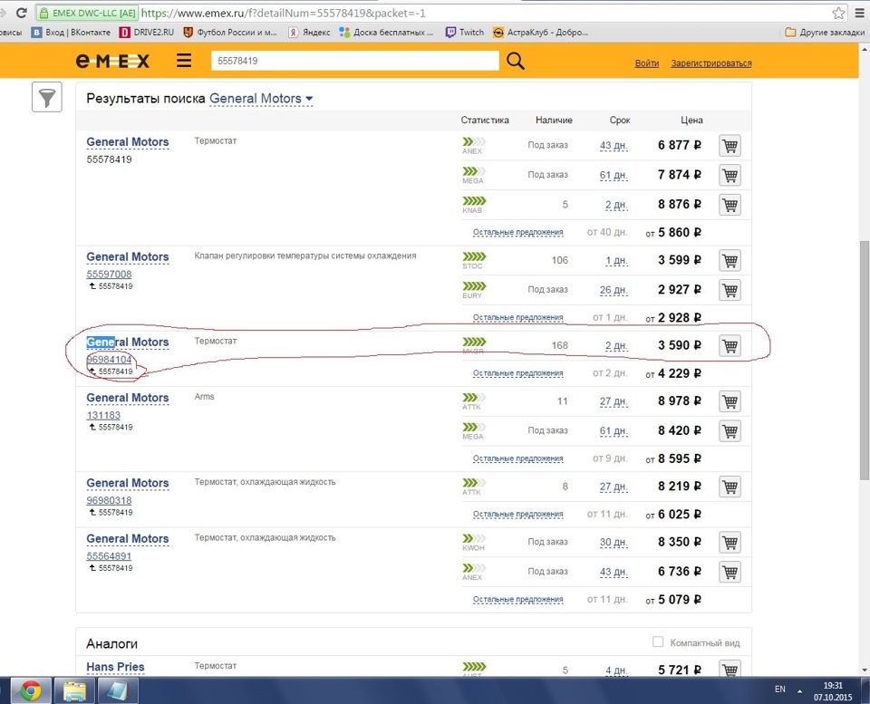Screen dimensions: 870x704
Task: Focus the search field containing 55578419
Action: [354, 61]
